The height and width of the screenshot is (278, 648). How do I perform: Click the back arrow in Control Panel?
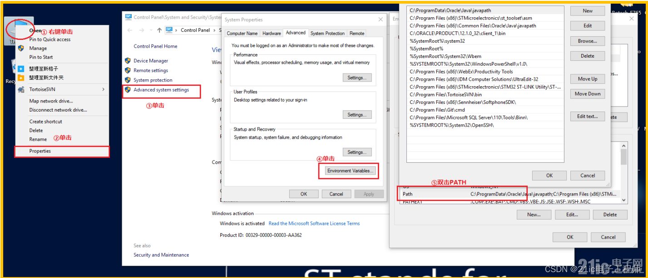click(130, 30)
